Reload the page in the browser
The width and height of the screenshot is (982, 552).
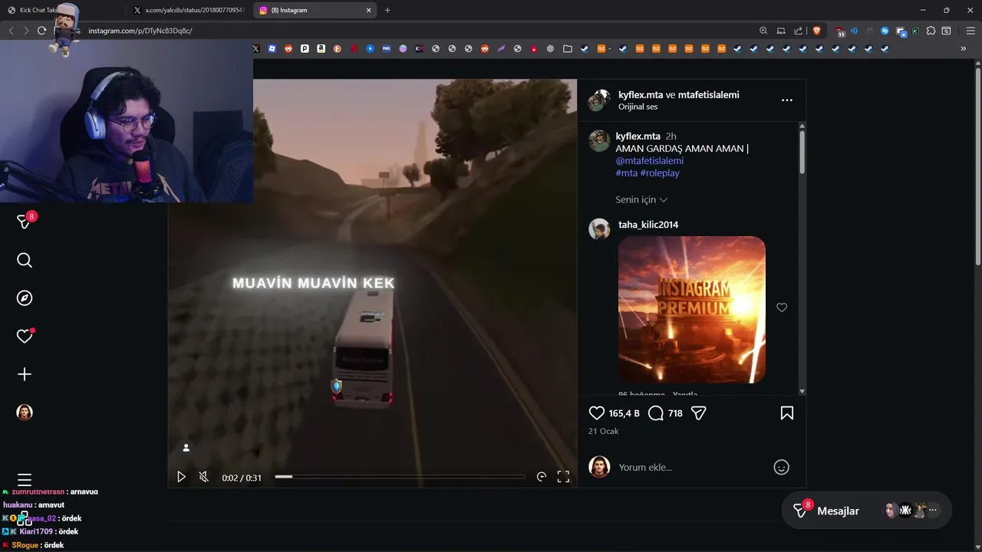coord(41,31)
